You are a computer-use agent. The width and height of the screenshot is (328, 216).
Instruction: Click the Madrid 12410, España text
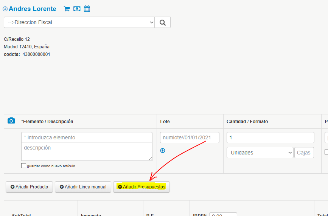point(26,47)
